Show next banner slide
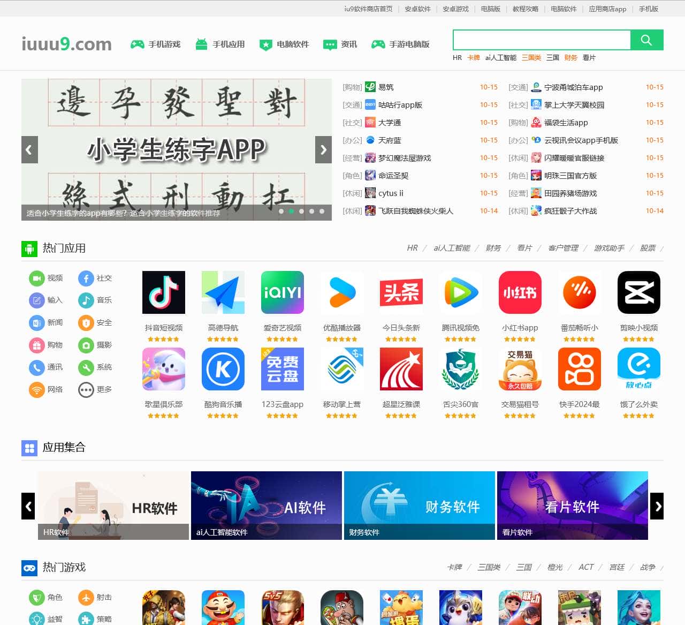This screenshot has width=685, height=625. [x=323, y=150]
